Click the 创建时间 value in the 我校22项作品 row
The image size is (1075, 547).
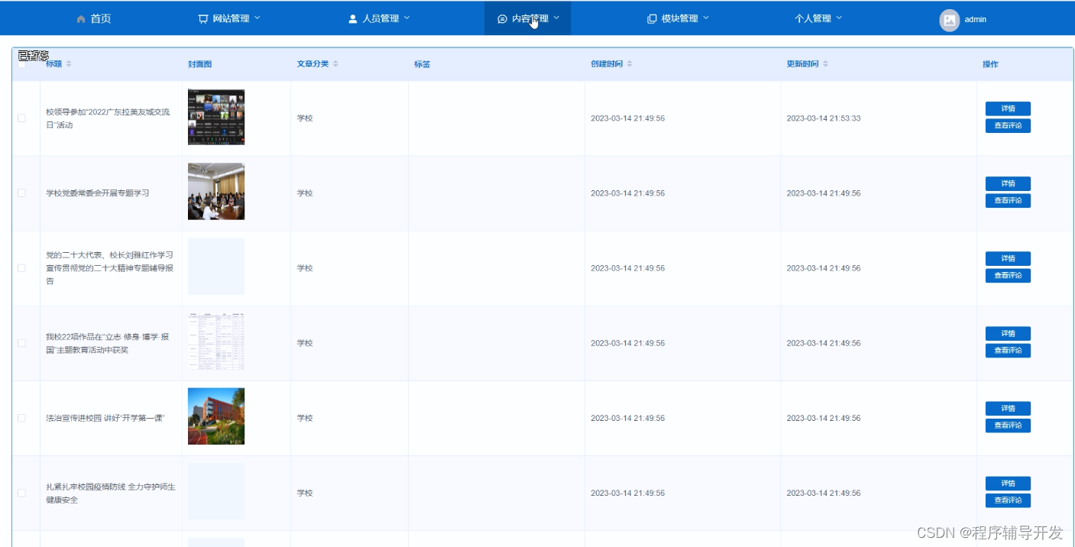(628, 343)
